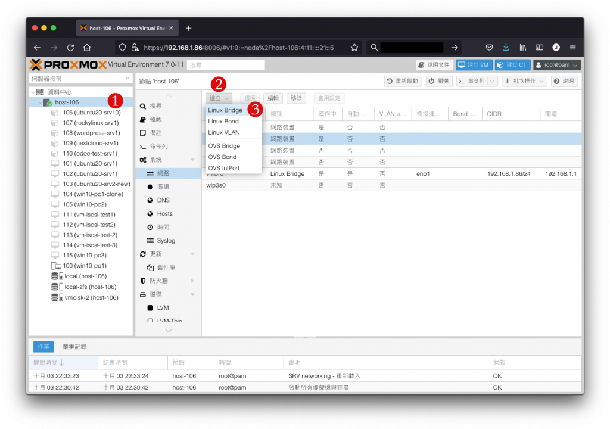Switch to the 作業 tasks tab

[x=43, y=347]
